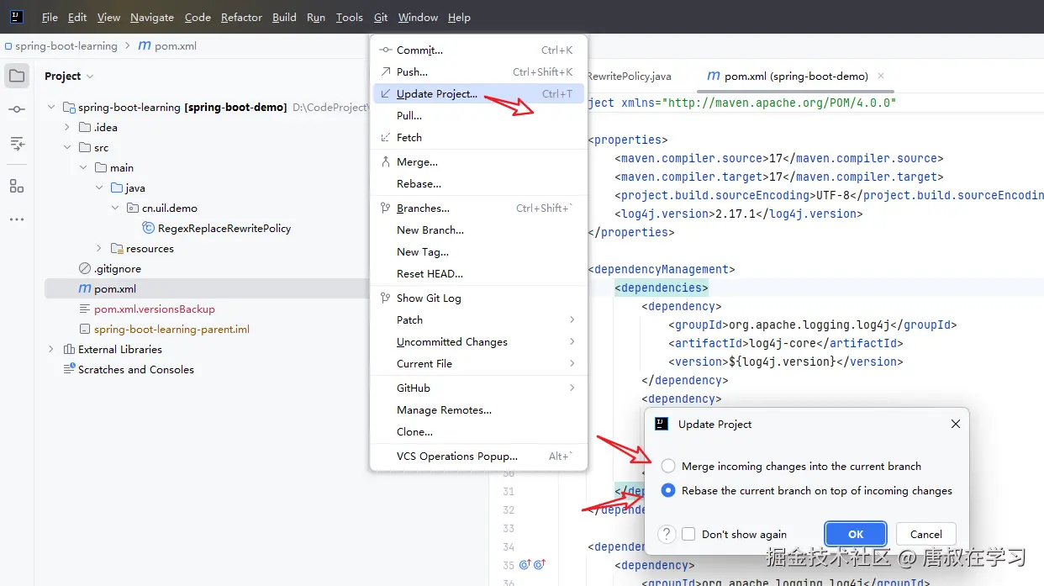
Task: Open the Pull Requests sidebar icon
Action: (17, 143)
